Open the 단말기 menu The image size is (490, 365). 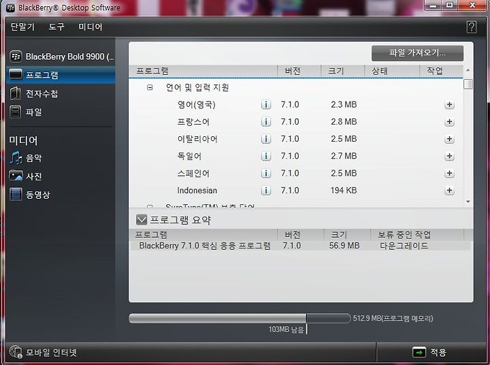pos(22,27)
